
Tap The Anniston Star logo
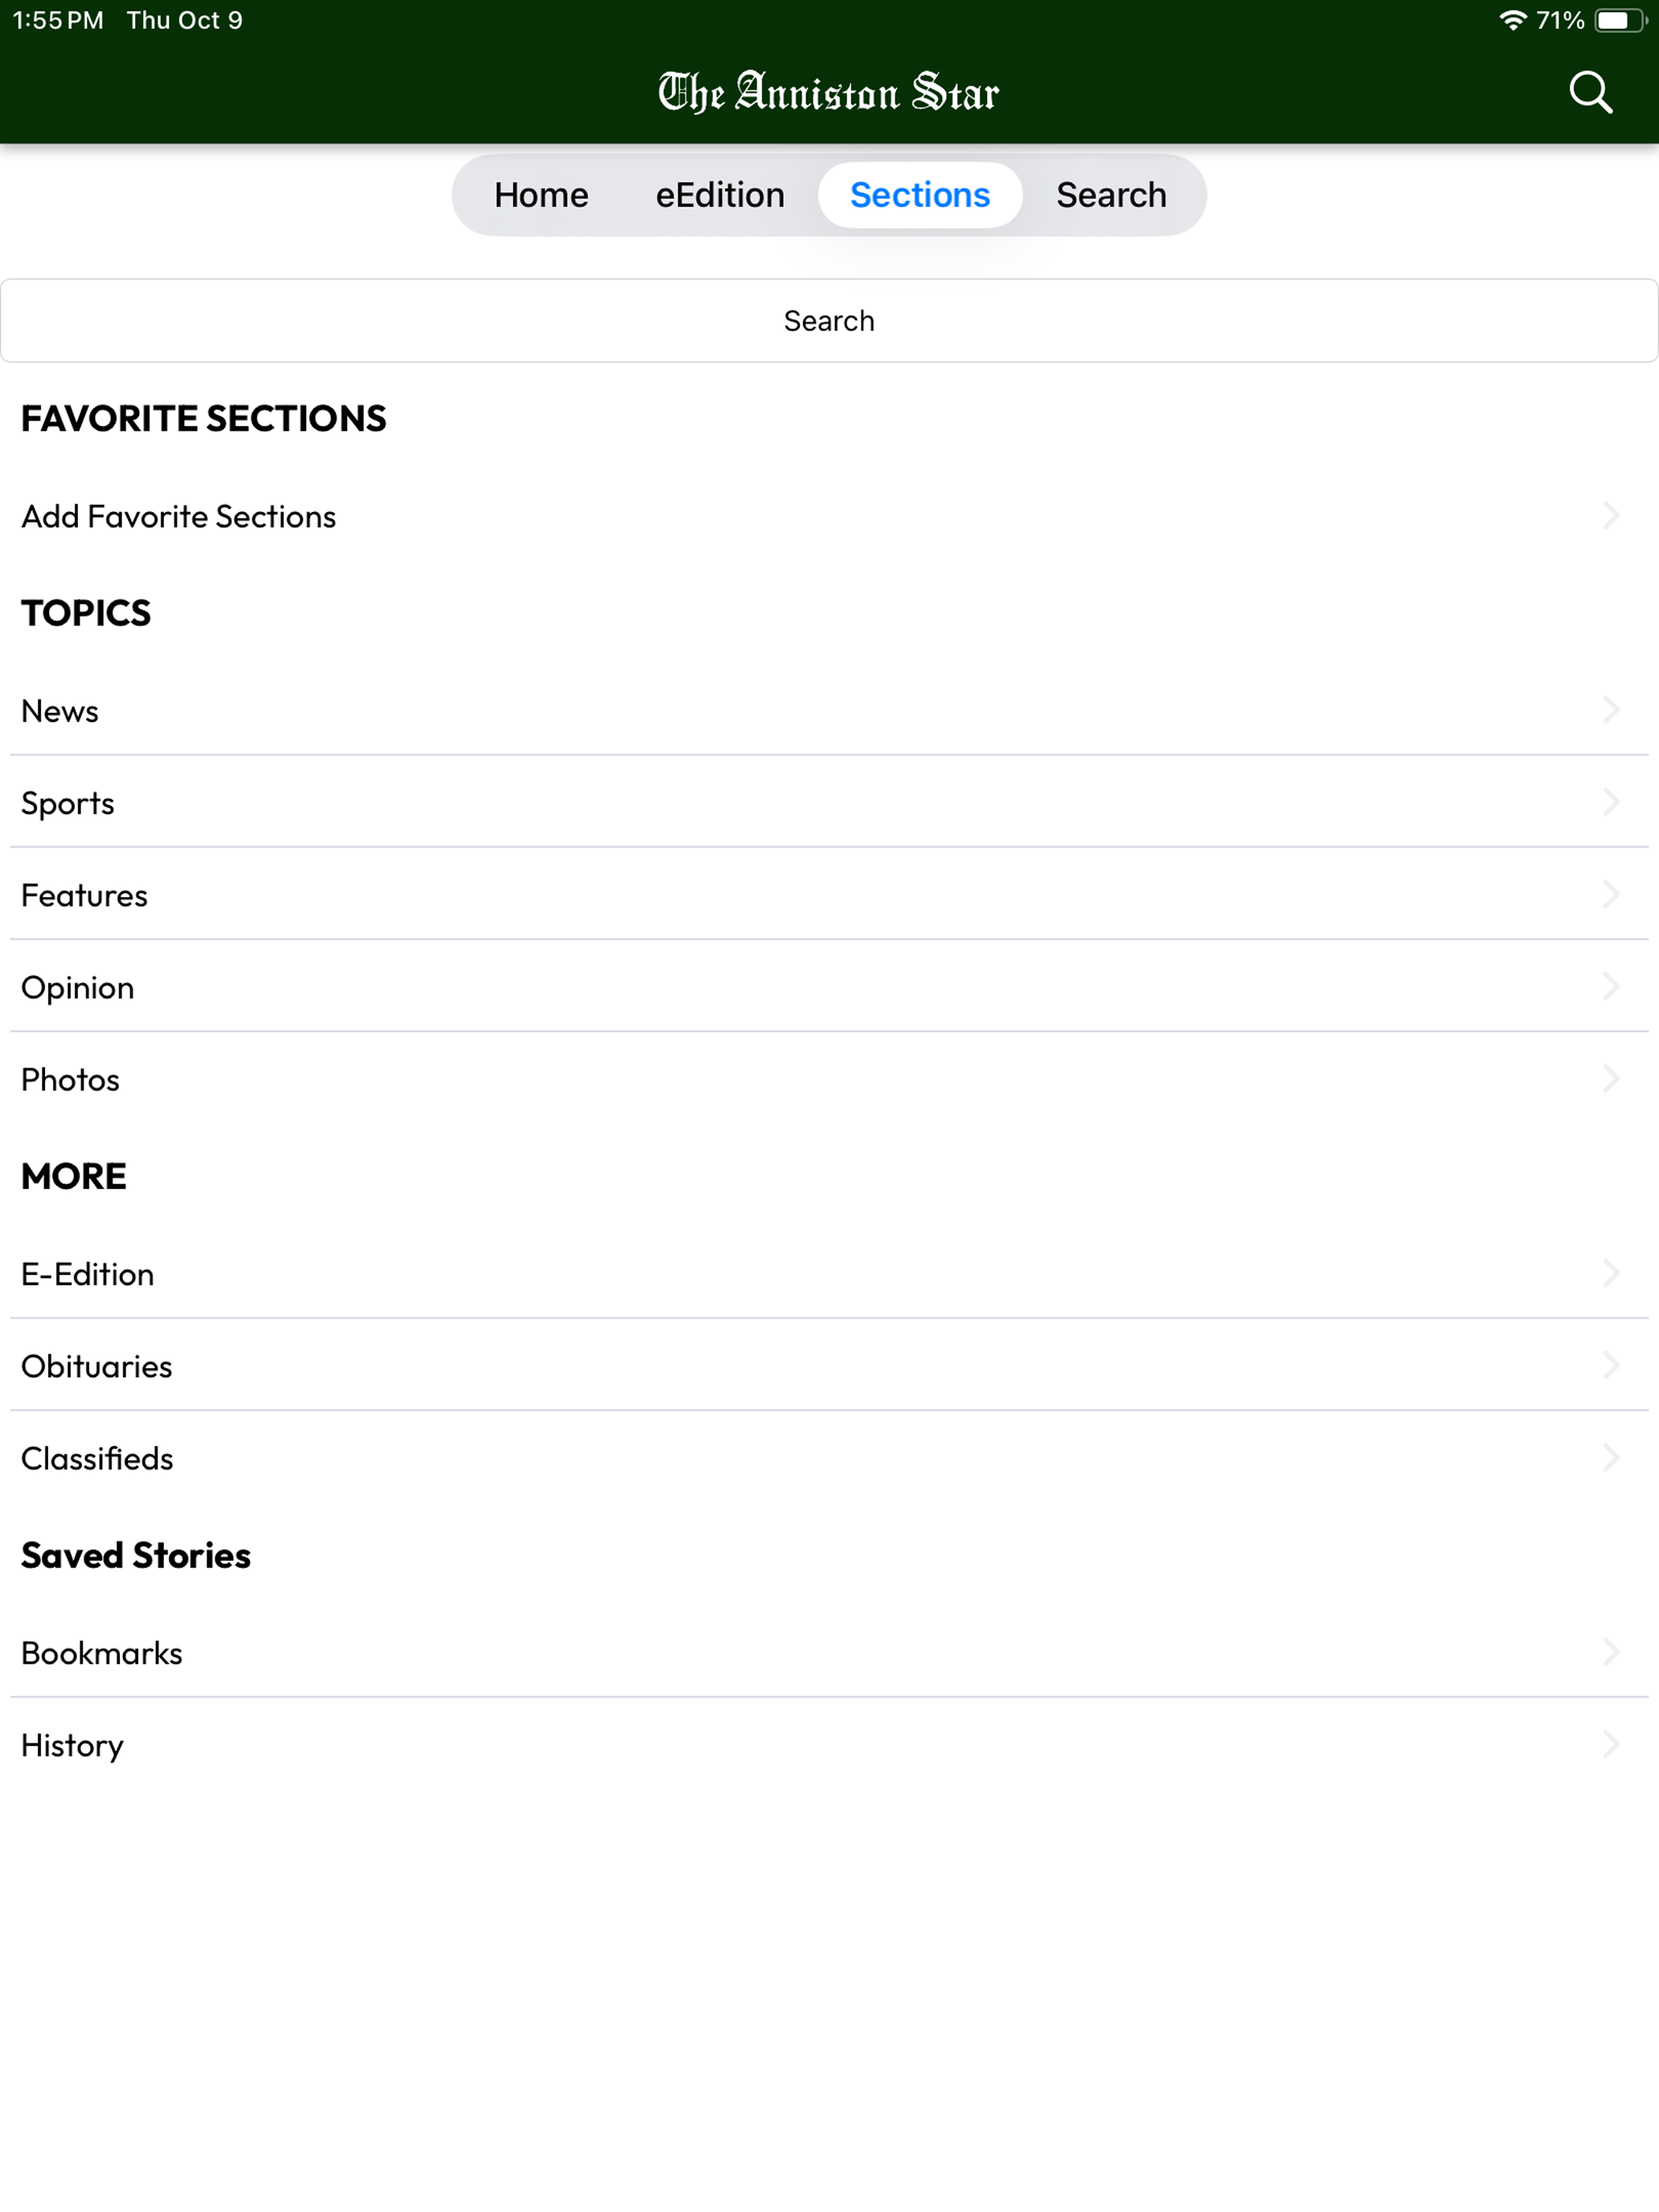pyautogui.click(x=829, y=92)
